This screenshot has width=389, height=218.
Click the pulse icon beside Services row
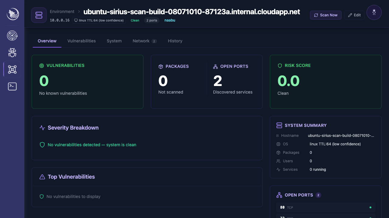[x=278, y=170]
